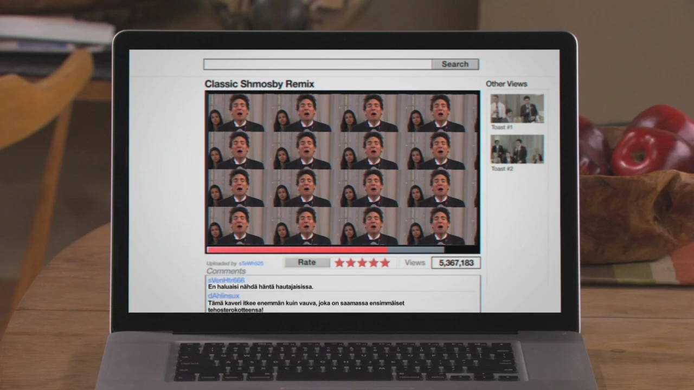Click inside the search text field
694x390 pixels.
pos(317,64)
